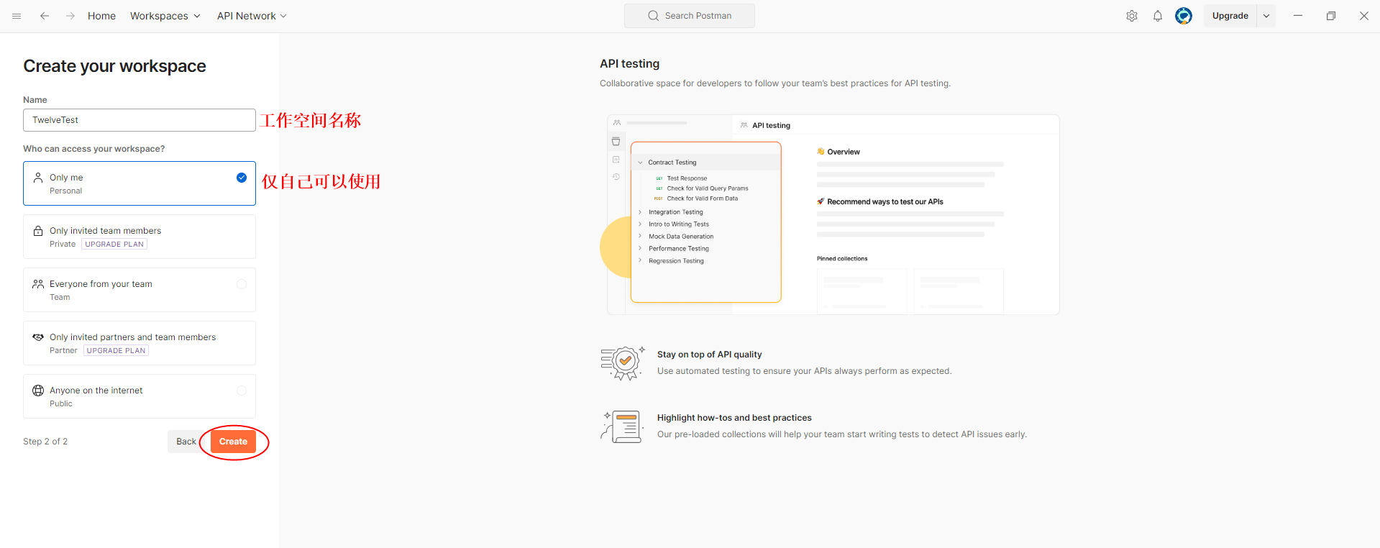Click 'Who can access your workspace?' label
The image size is (1380, 548).
tap(94, 149)
